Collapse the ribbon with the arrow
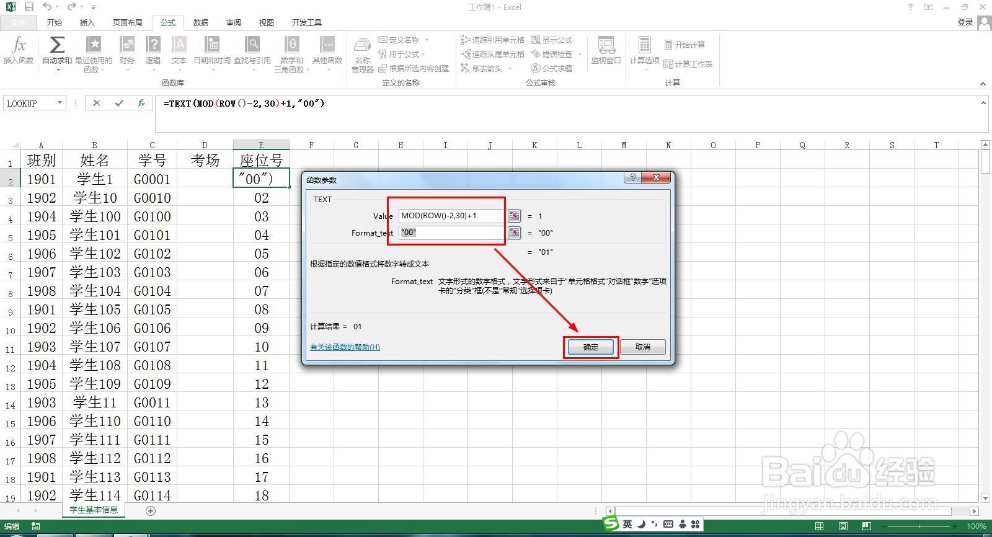This screenshot has height=537, width=992. (x=983, y=84)
